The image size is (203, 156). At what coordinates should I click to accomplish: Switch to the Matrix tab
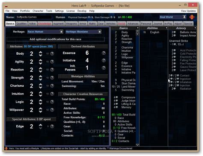(92, 24)
